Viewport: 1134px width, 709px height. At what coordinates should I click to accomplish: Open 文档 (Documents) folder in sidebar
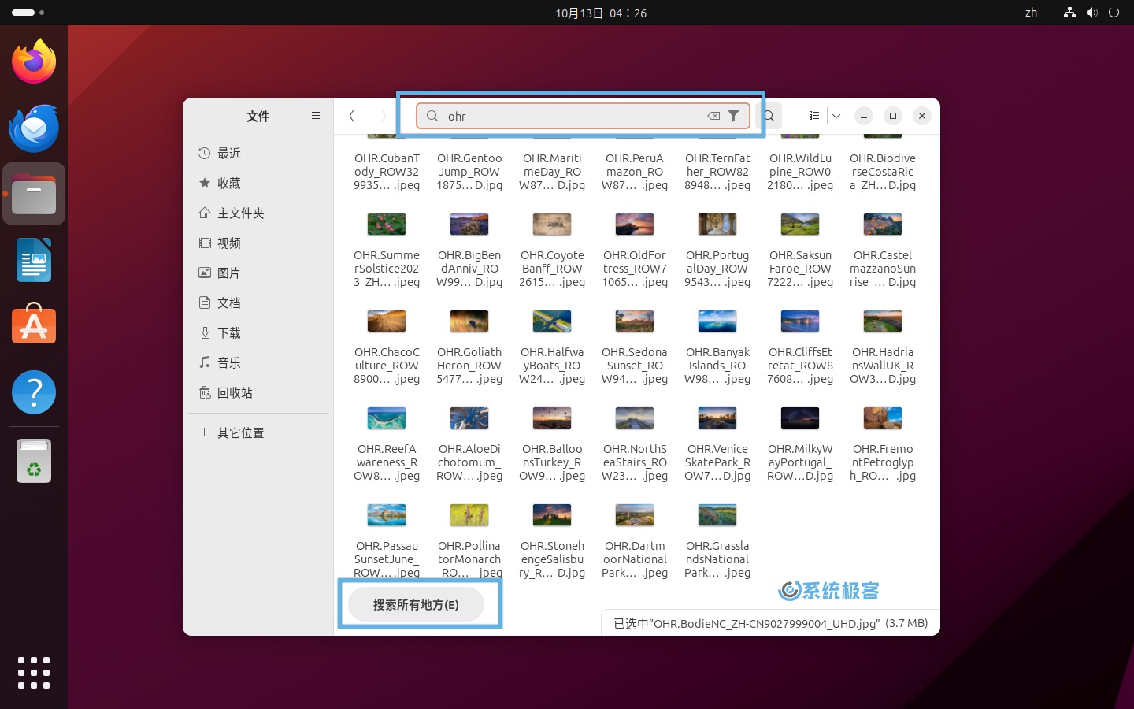(x=258, y=303)
